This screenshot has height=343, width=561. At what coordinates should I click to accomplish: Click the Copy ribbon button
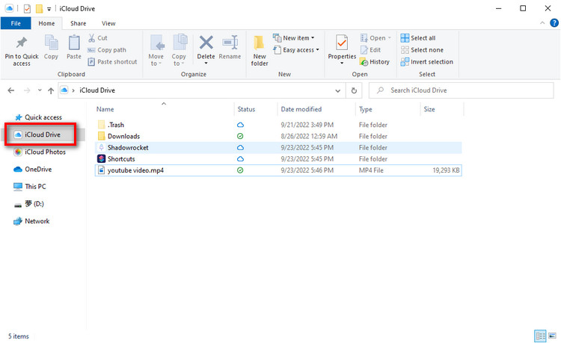coord(51,48)
